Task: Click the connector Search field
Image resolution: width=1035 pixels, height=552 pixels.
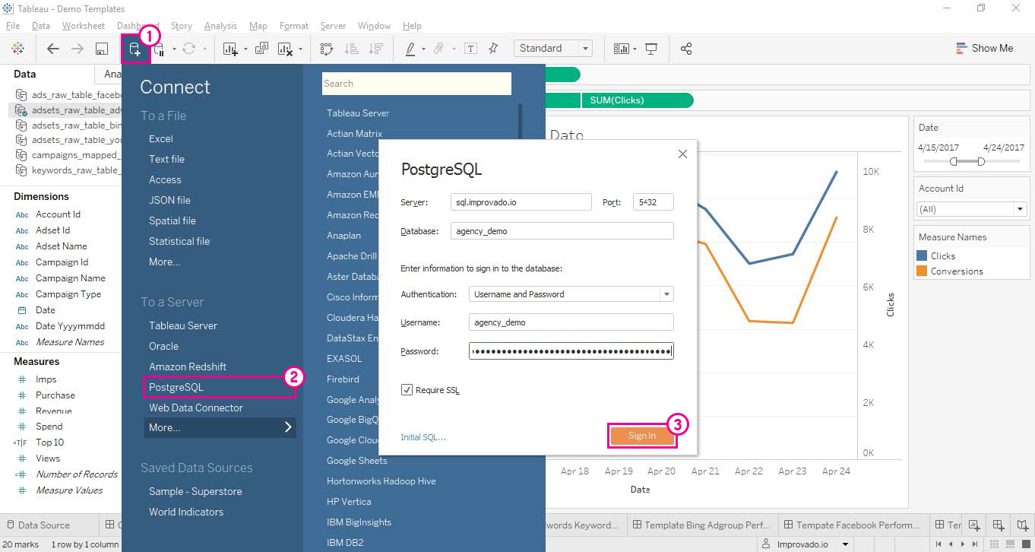Action: [416, 84]
